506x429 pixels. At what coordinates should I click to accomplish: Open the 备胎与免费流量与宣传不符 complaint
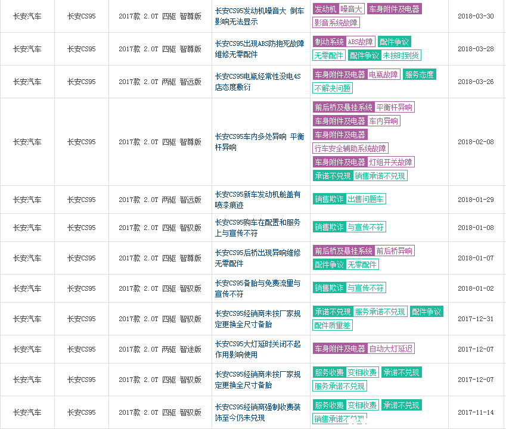click(x=257, y=288)
